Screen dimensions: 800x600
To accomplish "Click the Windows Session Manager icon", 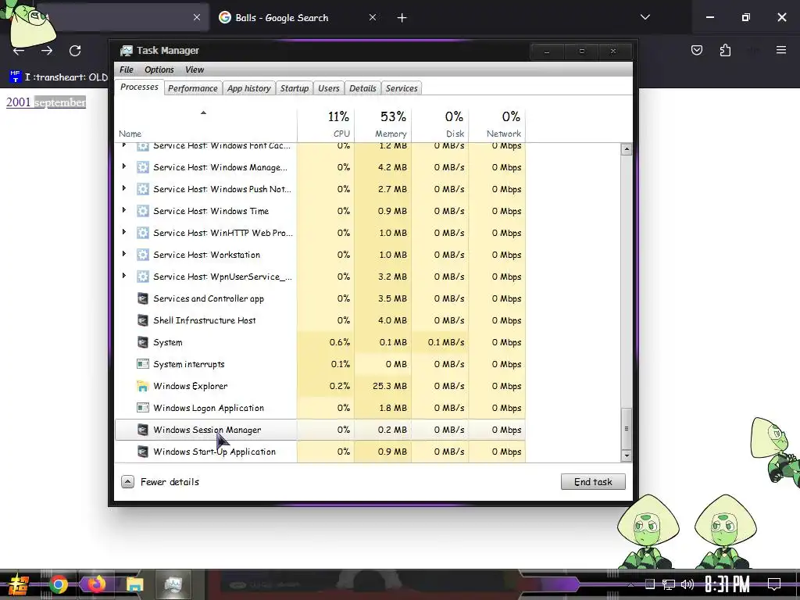I will (x=143, y=430).
